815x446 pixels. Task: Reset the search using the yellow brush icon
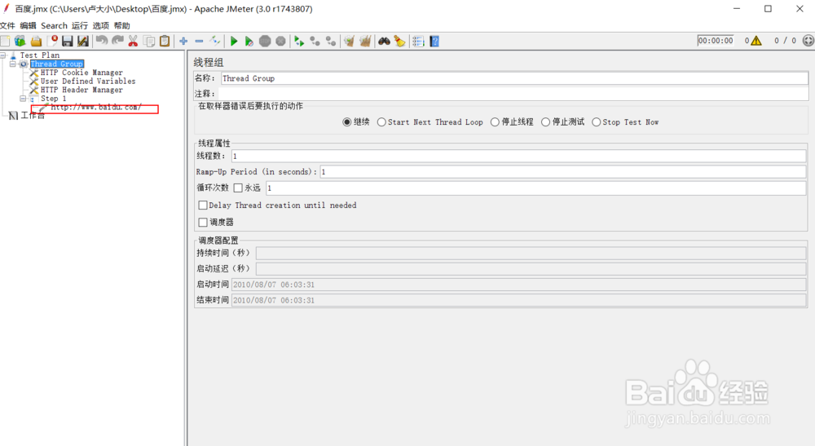399,41
